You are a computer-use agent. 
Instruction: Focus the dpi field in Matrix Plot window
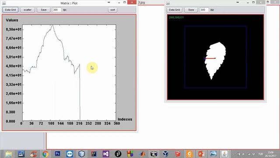(56, 10)
